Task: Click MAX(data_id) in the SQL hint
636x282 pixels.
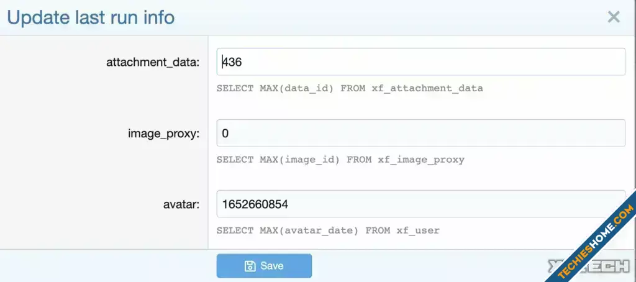Action: pos(296,88)
